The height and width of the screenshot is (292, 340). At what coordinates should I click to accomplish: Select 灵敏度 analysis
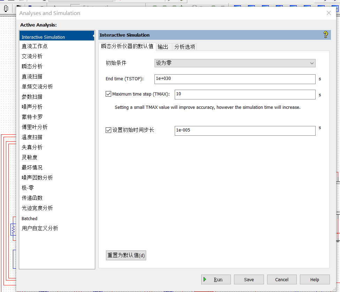click(30, 157)
